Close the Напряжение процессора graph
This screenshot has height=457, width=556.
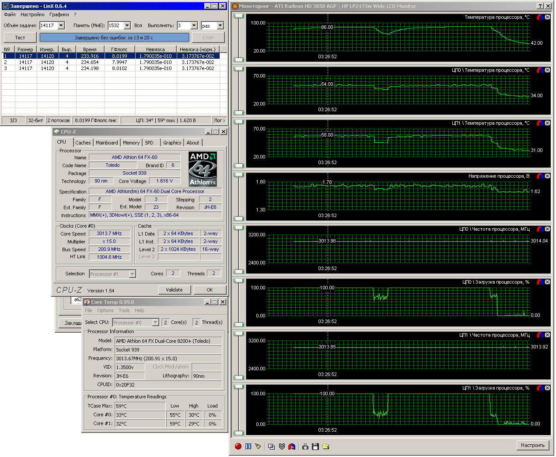(x=547, y=176)
